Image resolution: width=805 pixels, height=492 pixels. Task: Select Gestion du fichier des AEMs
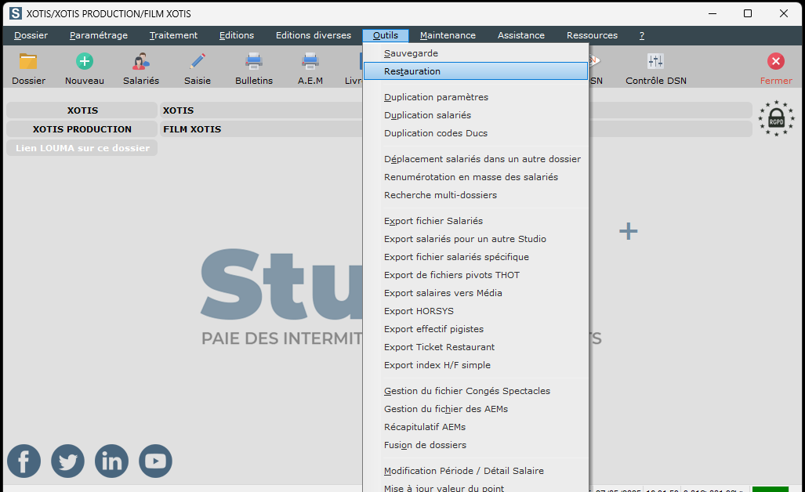point(476,409)
